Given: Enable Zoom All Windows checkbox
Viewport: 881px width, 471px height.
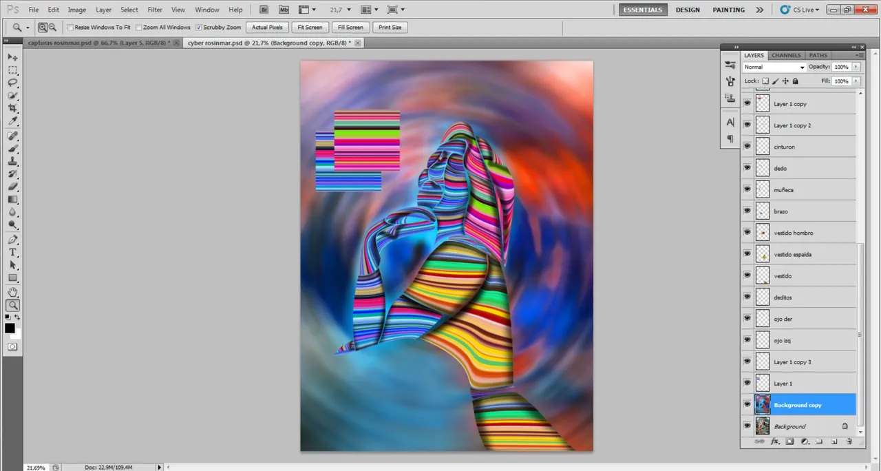Looking at the screenshot, I should 138,28.
